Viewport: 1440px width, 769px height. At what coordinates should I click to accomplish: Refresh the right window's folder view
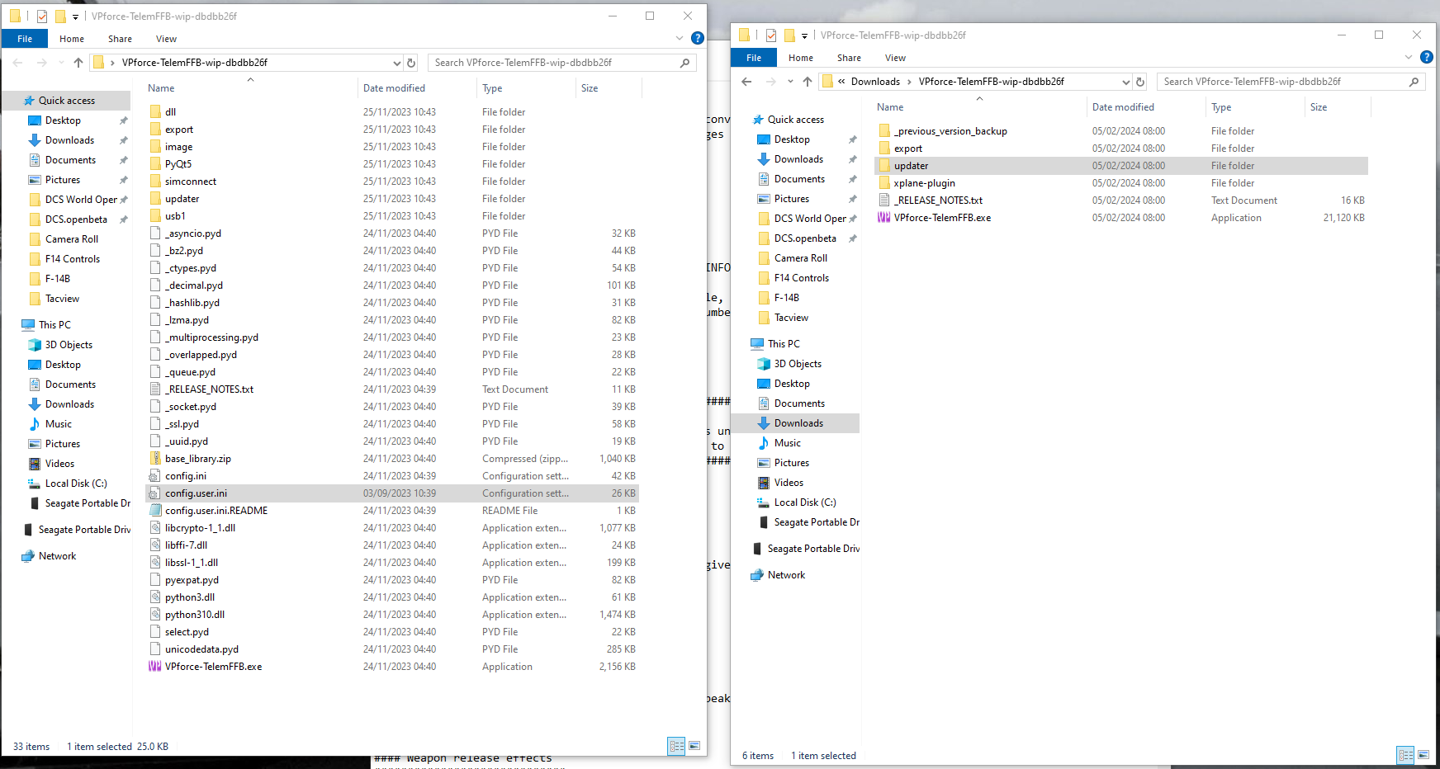[x=1140, y=82]
